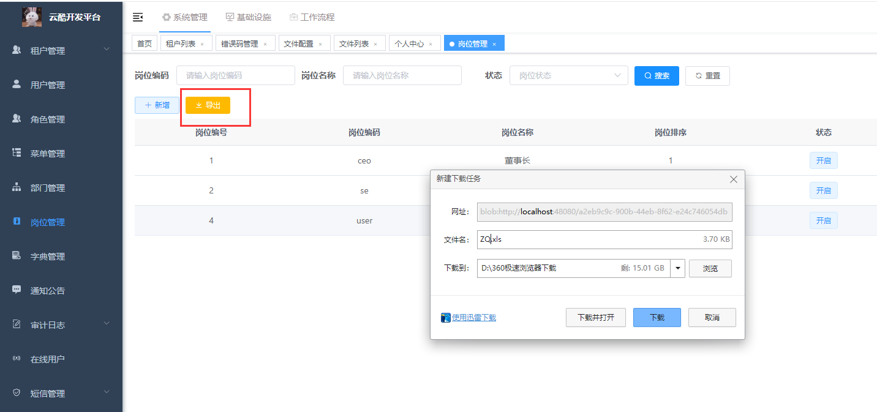This screenshot has width=877, height=412.
Task: Open the 下载到 path dropdown arrow
Action: 678,268
